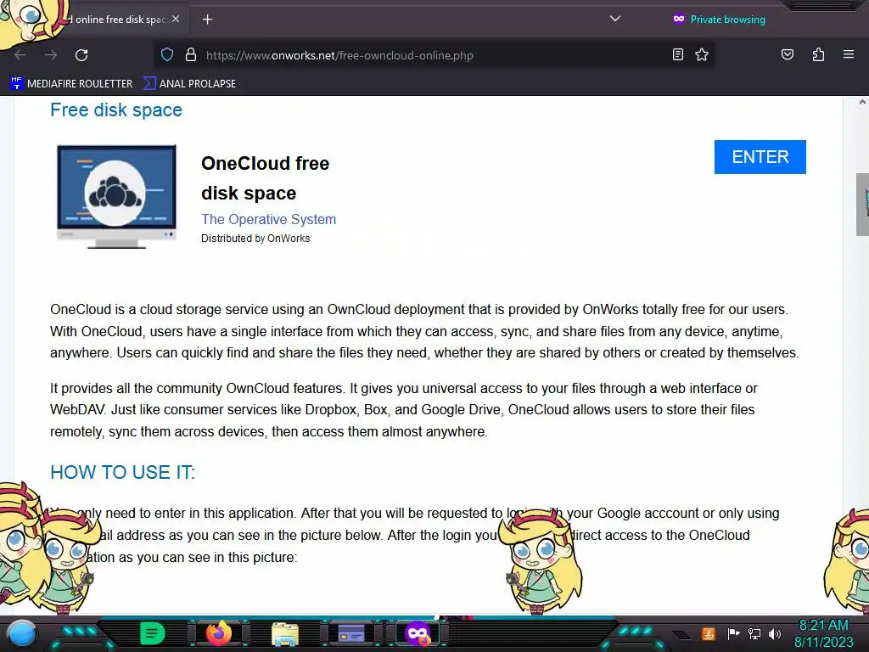Open the second bookmark in the bookmarks bar
The height and width of the screenshot is (652, 869).
pyautogui.click(x=189, y=84)
